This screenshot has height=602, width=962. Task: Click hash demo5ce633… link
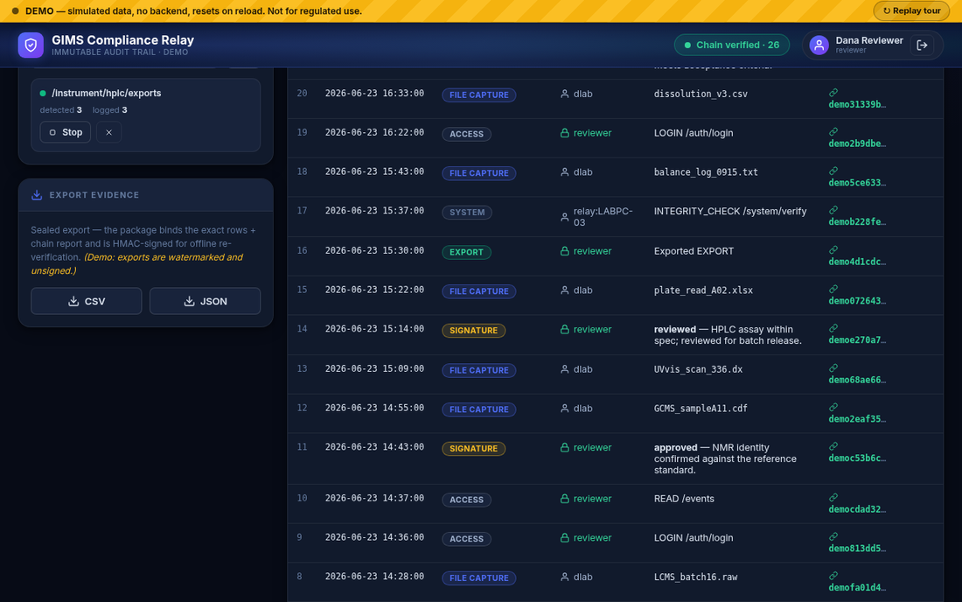coord(857,183)
